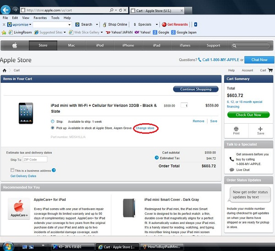Open the HowToBuyiPadMini taskbar item

tap(162, 247)
